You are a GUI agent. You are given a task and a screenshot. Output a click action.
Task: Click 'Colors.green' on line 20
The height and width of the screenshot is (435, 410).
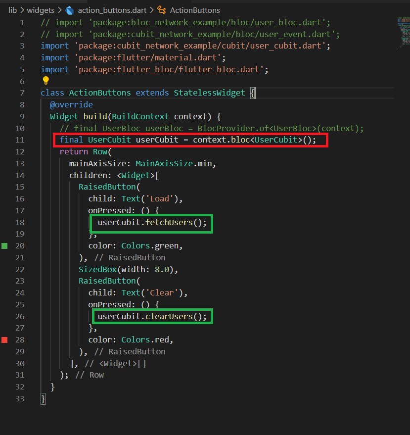tap(150, 246)
